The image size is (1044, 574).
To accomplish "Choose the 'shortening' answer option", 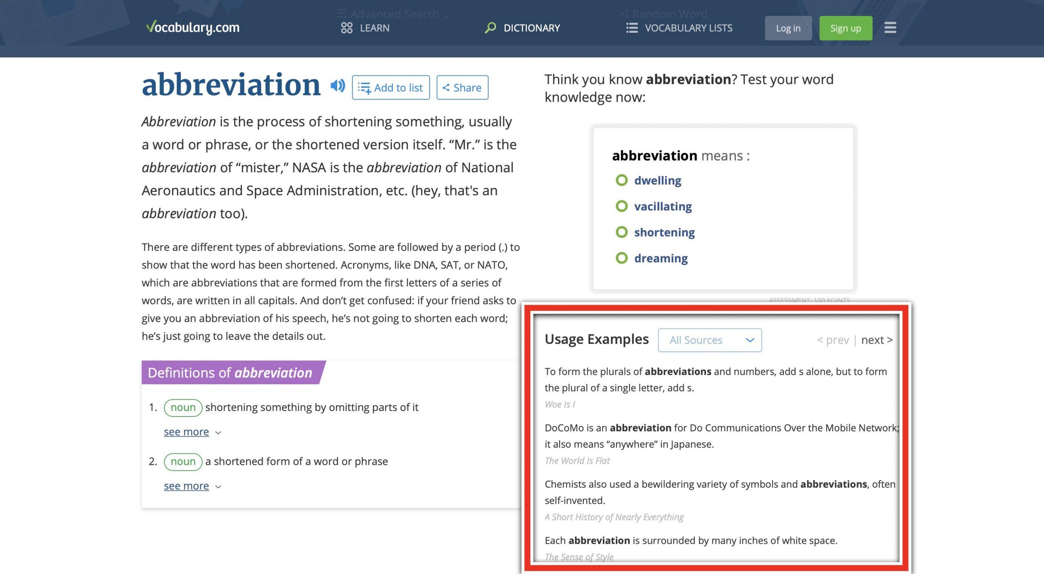I will (664, 232).
